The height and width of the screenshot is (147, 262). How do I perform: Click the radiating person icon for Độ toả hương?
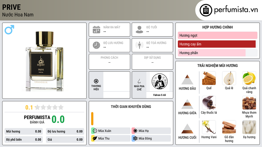139,45
